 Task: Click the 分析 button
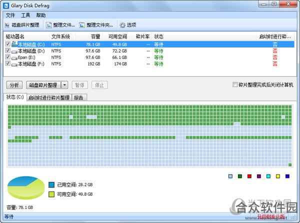pyautogui.click(x=14, y=85)
